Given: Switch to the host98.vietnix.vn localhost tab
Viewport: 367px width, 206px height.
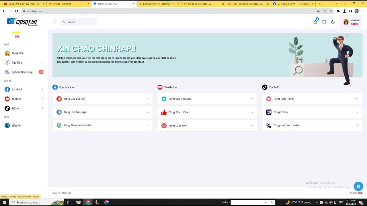Looking at the screenshot, I should coord(159,4).
